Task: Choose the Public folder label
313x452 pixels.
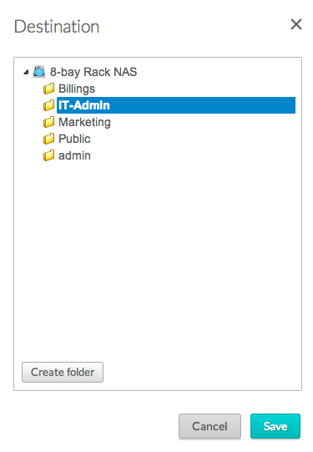Action: [x=74, y=139]
